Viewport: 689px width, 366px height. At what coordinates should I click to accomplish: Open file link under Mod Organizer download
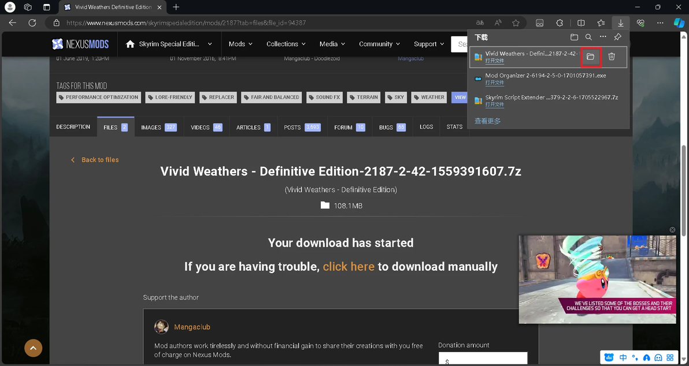click(x=494, y=83)
